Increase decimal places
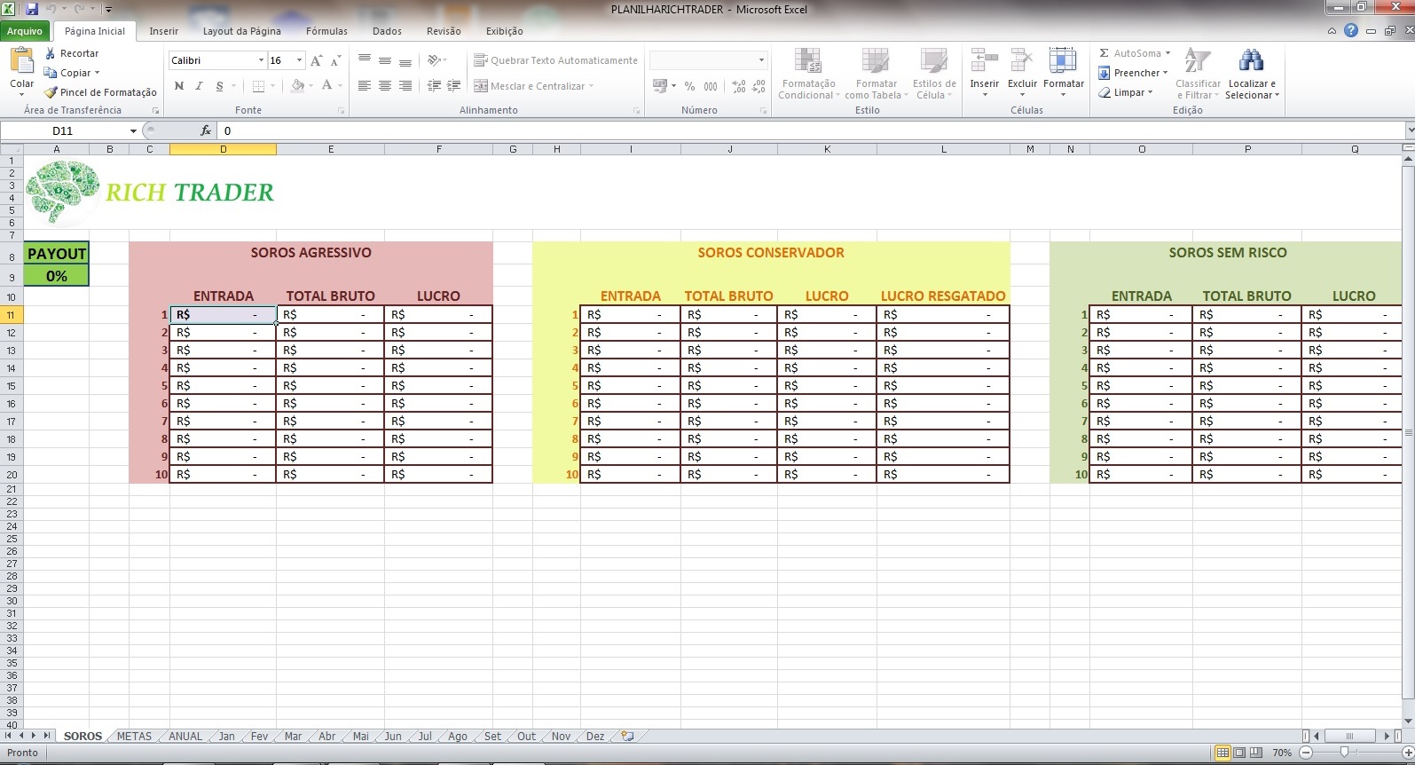Image resolution: width=1415 pixels, height=765 pixels. tap(739, 86)
